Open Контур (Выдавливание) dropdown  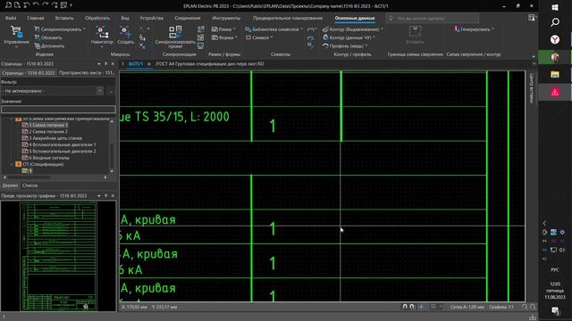pyautogui.click(x=353, y=29)
